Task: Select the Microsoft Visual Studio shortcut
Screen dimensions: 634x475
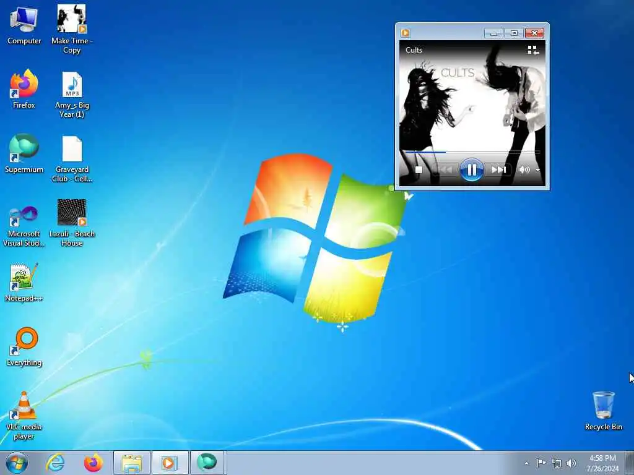Action: pos(24,225)
